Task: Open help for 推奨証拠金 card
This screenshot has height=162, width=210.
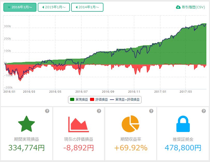Action: pyautogui.click(x=204, y=111)
